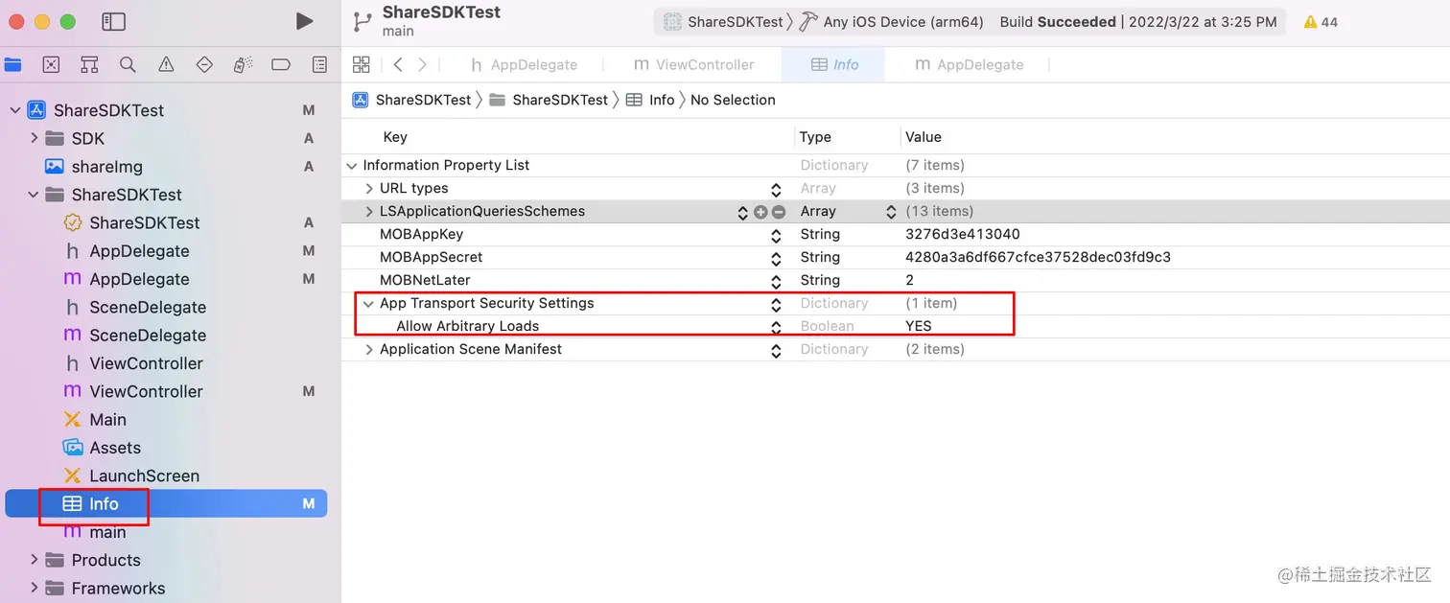Remove the LSApplicationQueriesSchemes row with minus
Viewport: 1450px width, 603px height.
tap(778, 212)
